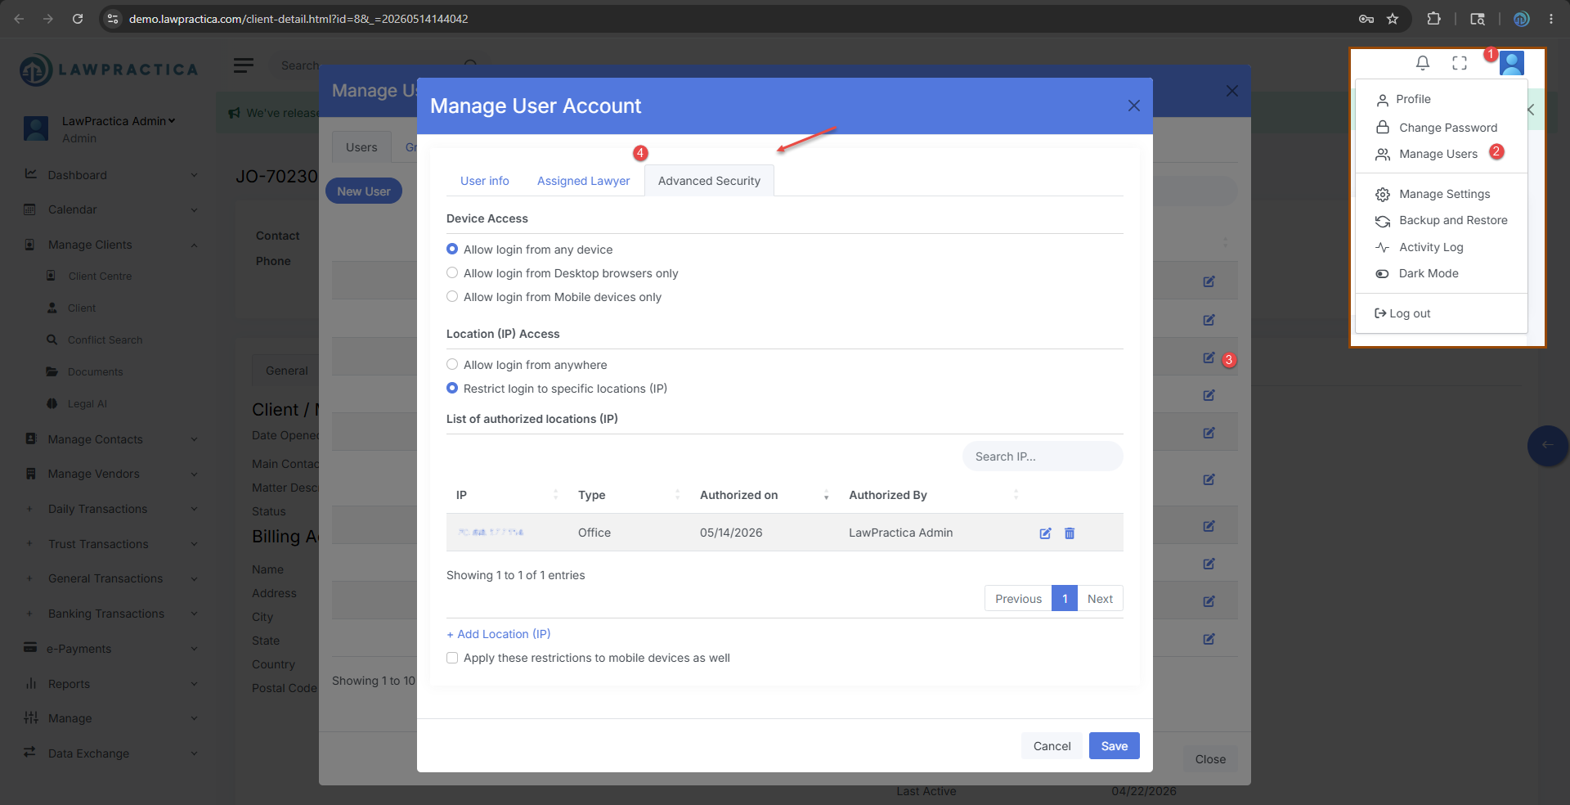1570x805 pixels.
Task: Select Restrict login to specific locations
Action: click(452, 388)
